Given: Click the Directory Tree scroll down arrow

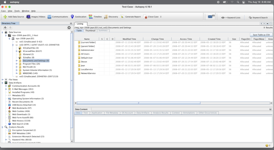Looking at the screenshot, I should point(72,141).
